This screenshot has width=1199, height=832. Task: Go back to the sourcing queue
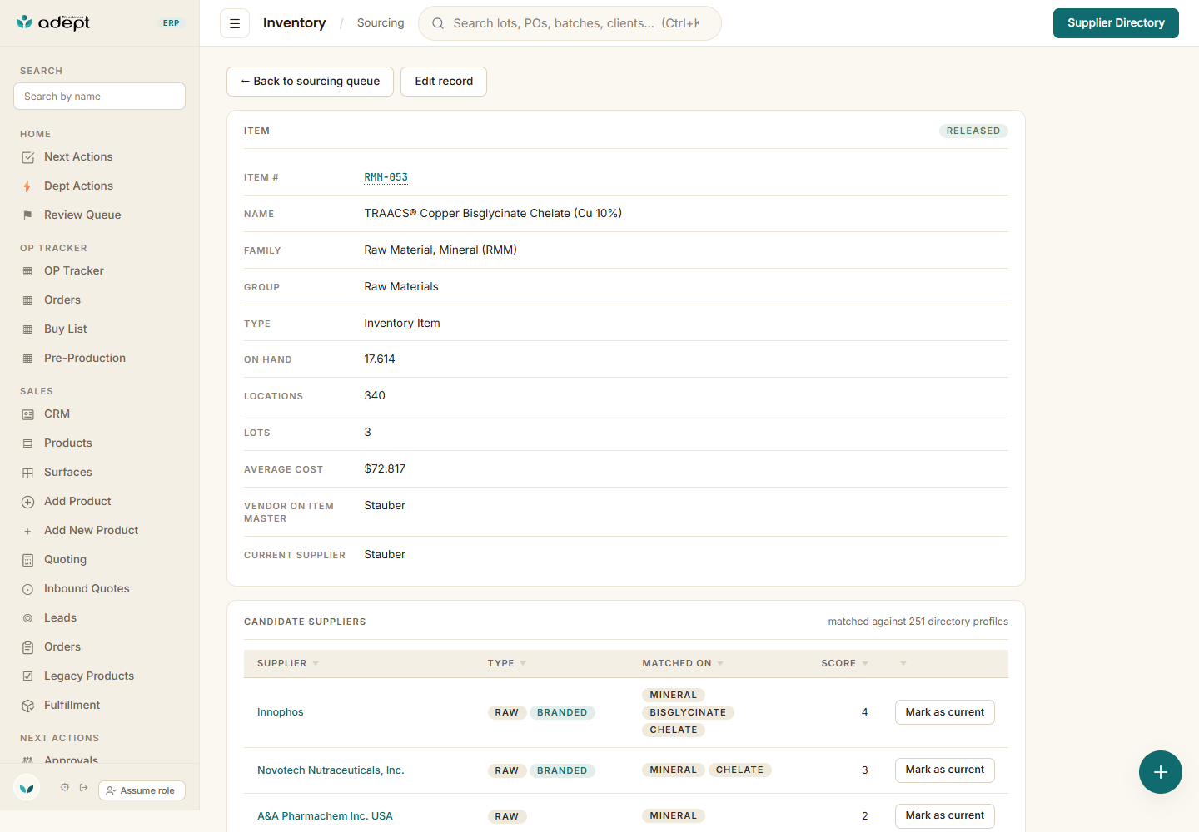310,82
